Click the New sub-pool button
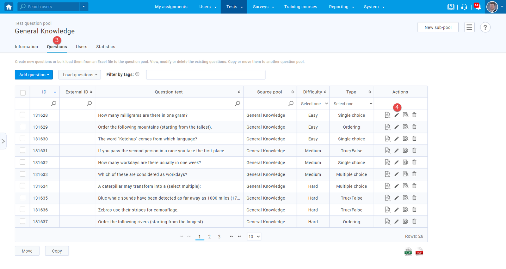Screen dimensions: 506x269 tap(438, 27)
